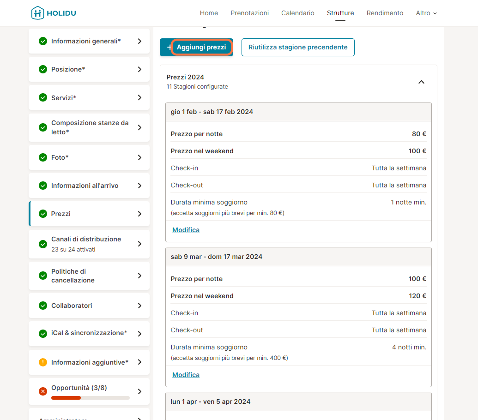The width and height of the screenshot is (478, 420).
Task: Click Aggiungi prezzi button
Action: coord(196,47)
